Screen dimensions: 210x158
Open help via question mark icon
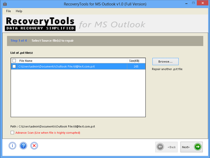[23, 145]
